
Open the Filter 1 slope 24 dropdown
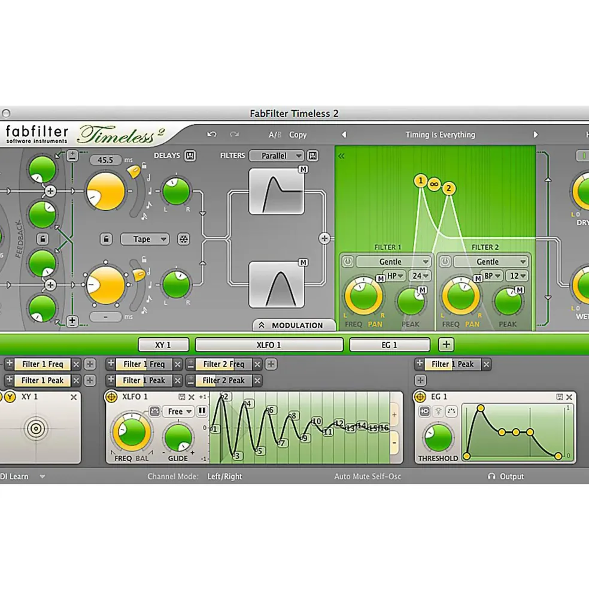[x=420, y=276]
